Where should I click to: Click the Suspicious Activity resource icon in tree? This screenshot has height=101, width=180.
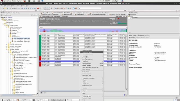[x=14, y=80]
